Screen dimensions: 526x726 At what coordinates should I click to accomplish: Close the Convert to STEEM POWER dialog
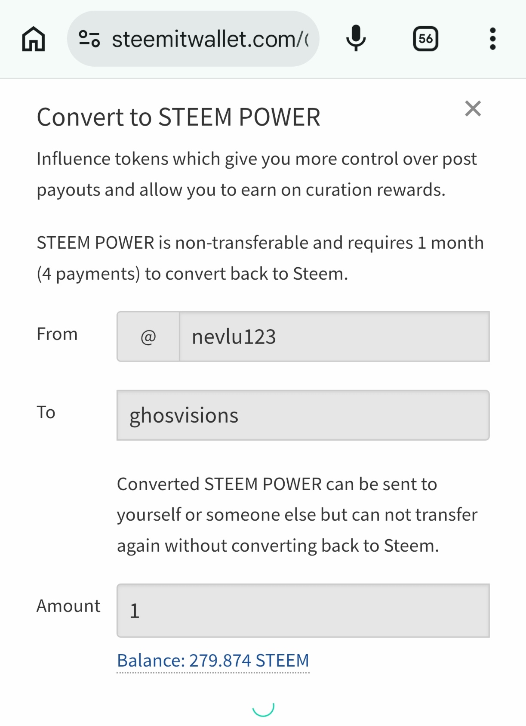click(473, 109)
